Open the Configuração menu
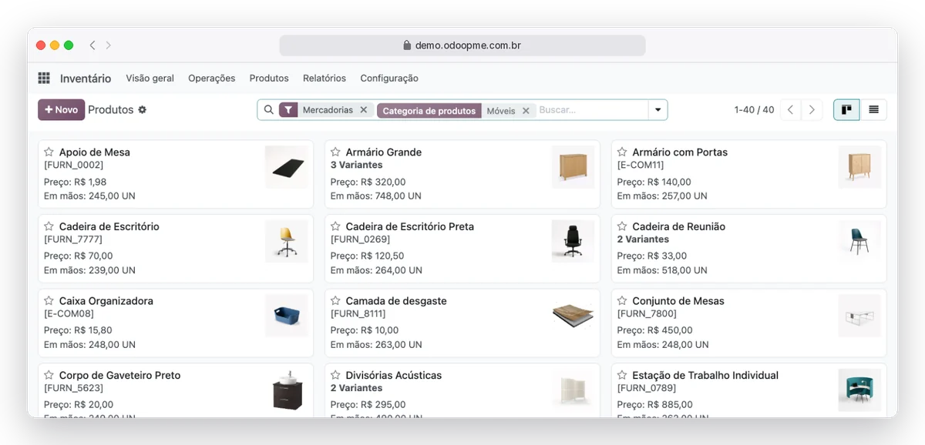Viewport: 925px width, 445px height. pyautogui.click(x=389, y=79)
